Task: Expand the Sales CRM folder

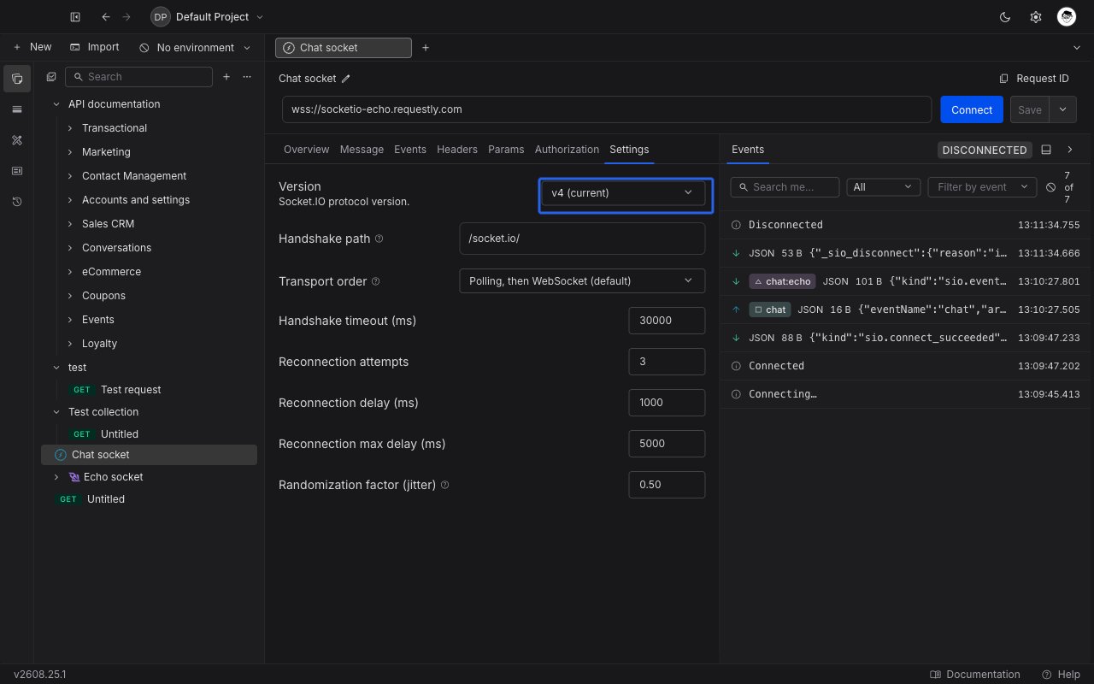Action: [70, 224]
